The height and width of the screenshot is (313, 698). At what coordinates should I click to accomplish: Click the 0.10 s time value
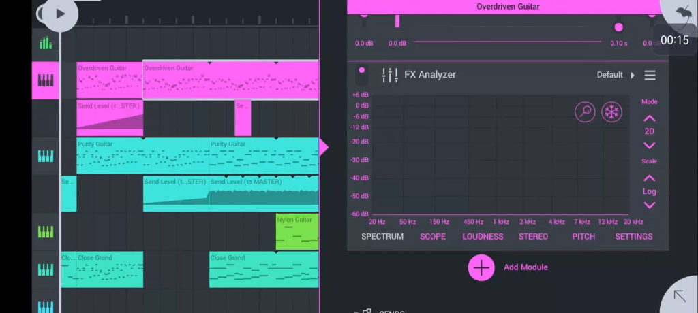coord(619,43)
